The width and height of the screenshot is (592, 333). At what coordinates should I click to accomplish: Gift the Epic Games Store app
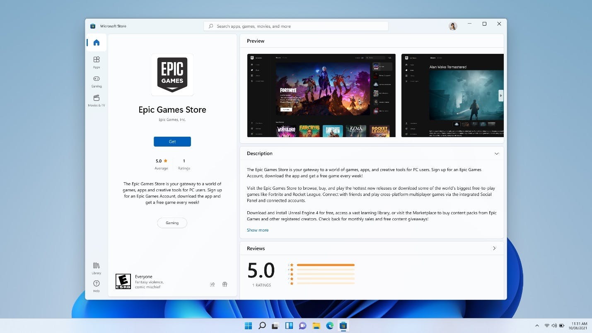pos(225,284)
